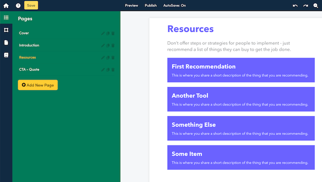Select the Introduction page
The height and width of the screenshot is (182, 322).
(29, 45)
